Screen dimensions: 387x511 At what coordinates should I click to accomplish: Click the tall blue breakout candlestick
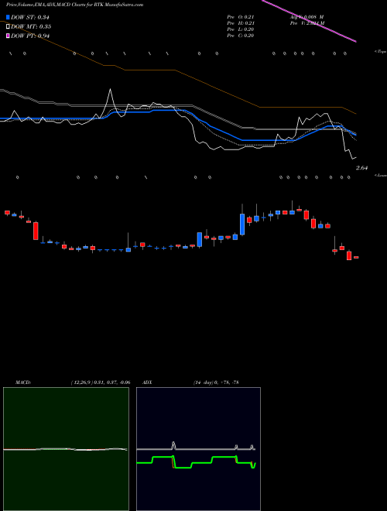pyautogui.click(x=242, y=224)
